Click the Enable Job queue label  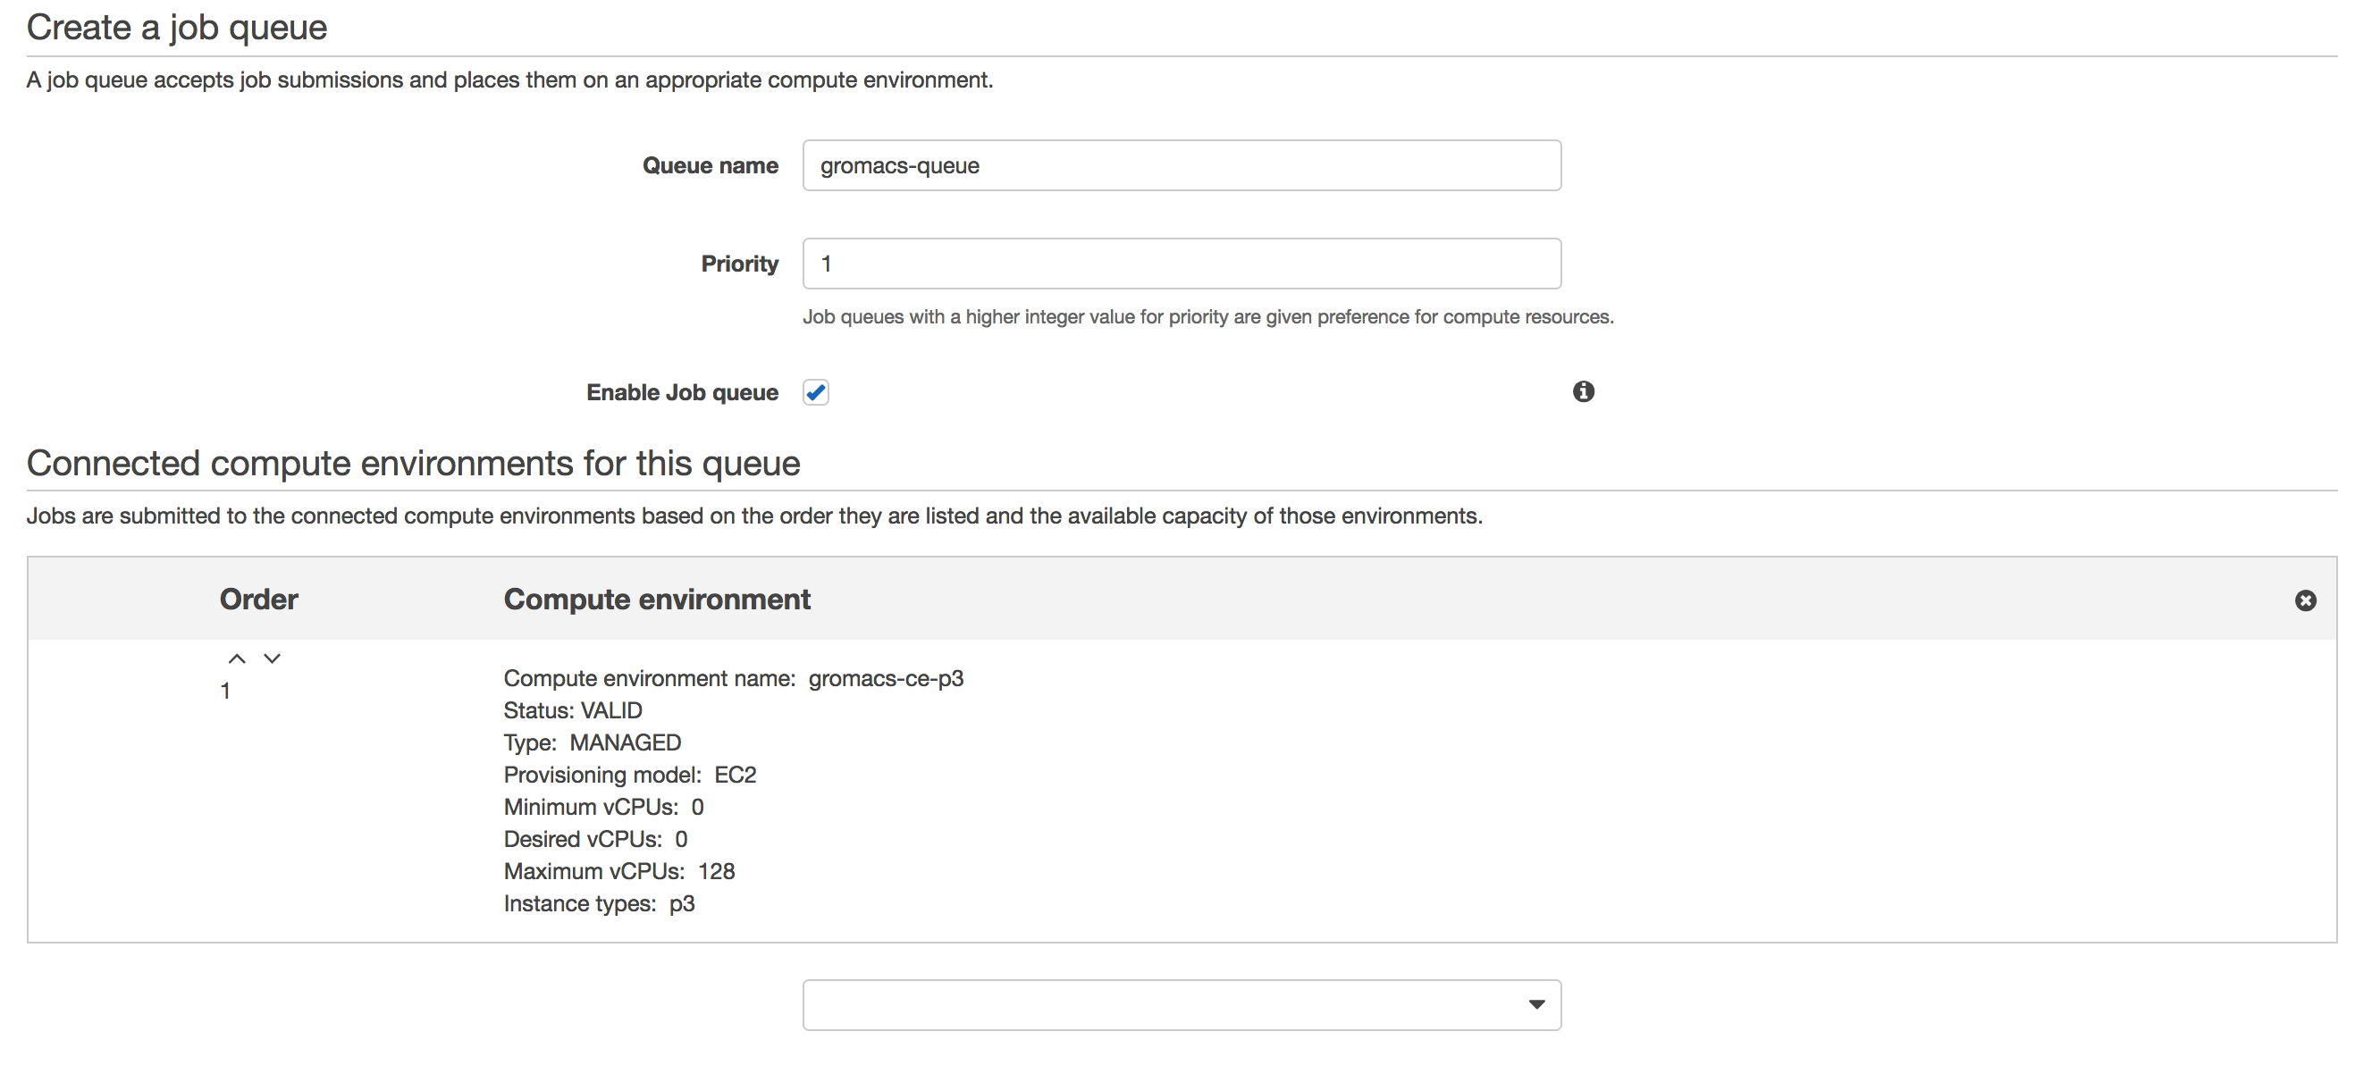click(x=681, y=393)
